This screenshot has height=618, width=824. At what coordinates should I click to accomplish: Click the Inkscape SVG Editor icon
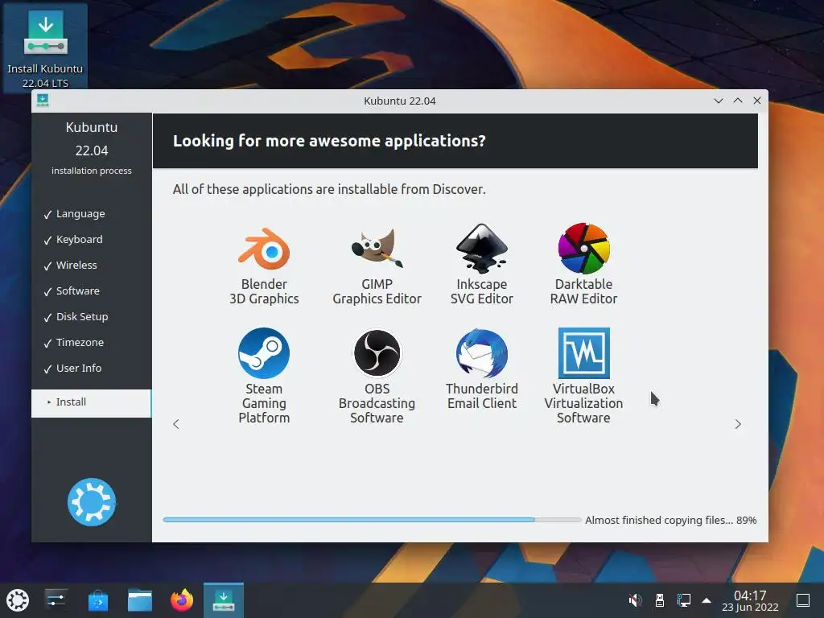tap(481, 248)
